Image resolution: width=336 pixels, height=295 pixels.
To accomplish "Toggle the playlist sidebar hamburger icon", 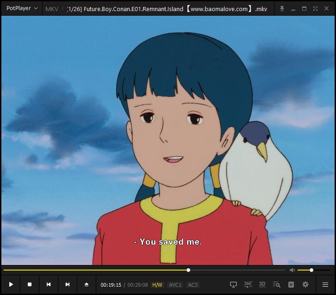I will [x=325, y=284].
